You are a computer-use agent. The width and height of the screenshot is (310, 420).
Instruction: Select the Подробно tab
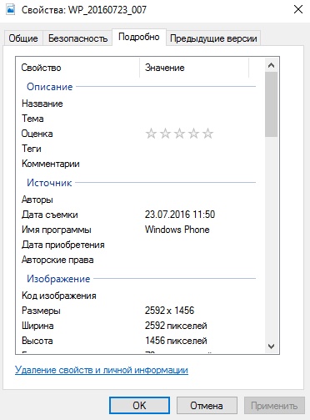139,37
